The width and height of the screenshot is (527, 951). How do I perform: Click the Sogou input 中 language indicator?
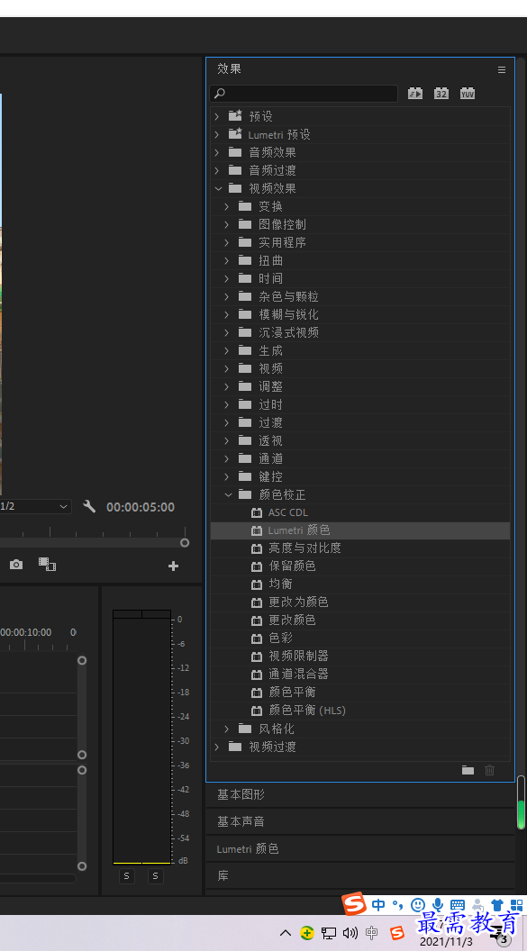[x=379, y=905]
